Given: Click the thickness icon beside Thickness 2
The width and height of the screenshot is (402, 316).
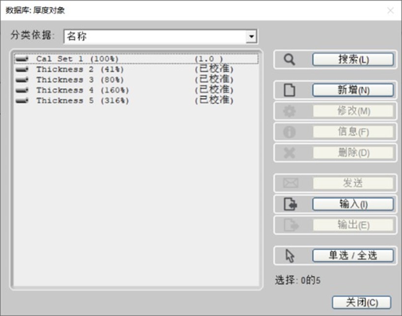Looking at the screenshot, I should pos(22,69).
